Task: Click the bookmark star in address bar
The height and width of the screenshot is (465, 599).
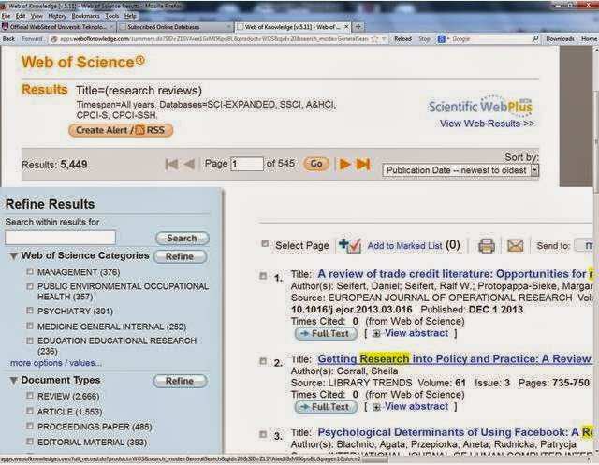Action: (374, 38)
